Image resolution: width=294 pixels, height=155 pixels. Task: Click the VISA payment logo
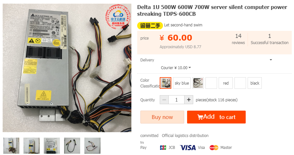(x=188, y=148)
